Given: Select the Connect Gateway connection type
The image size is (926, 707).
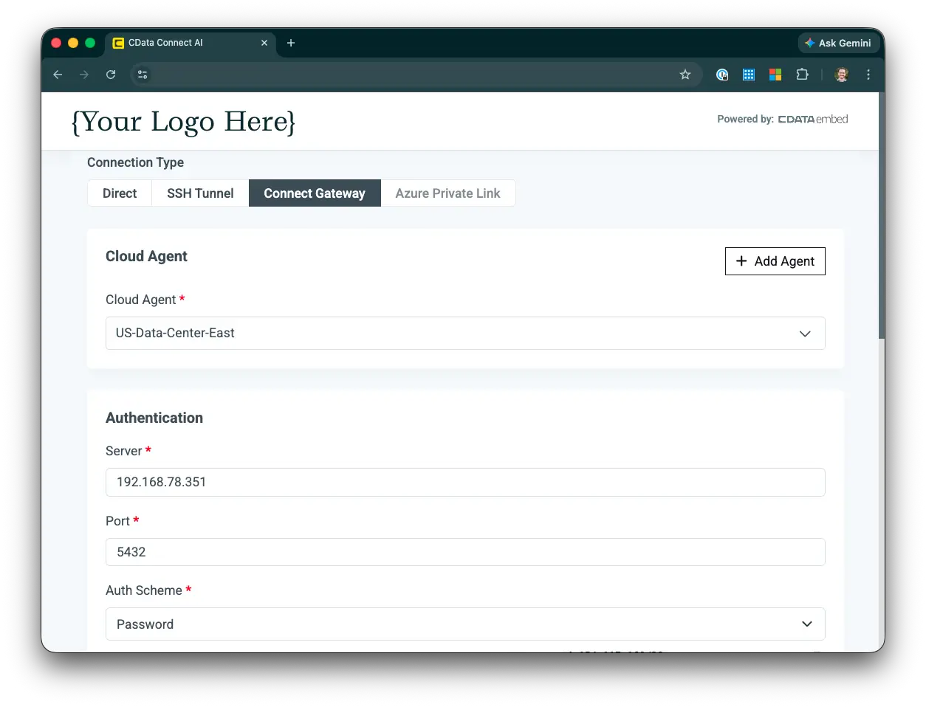Looking at the screenshot, I should (x=315, y=193).
